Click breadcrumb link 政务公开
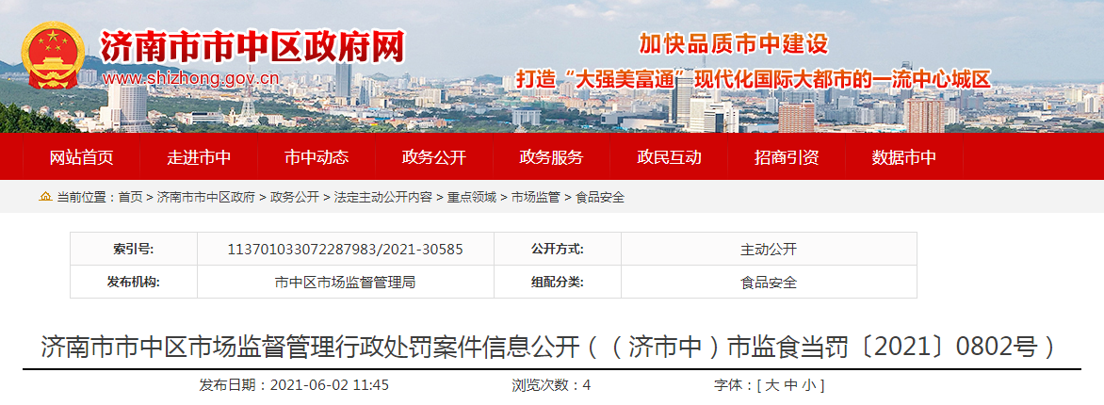Screen dimensions: 1104x405 point(294,198)
